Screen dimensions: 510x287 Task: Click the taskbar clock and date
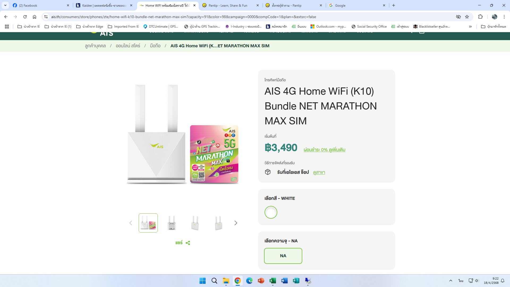coord(491,281)
